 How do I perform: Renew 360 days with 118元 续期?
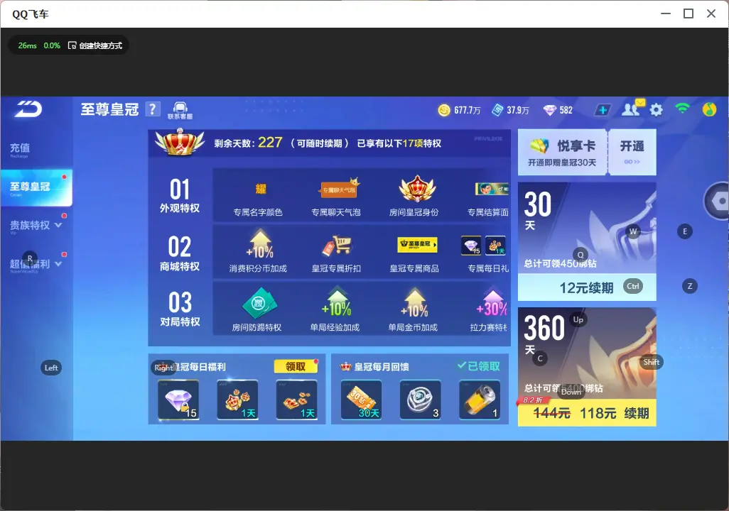(x=587, y=412)
